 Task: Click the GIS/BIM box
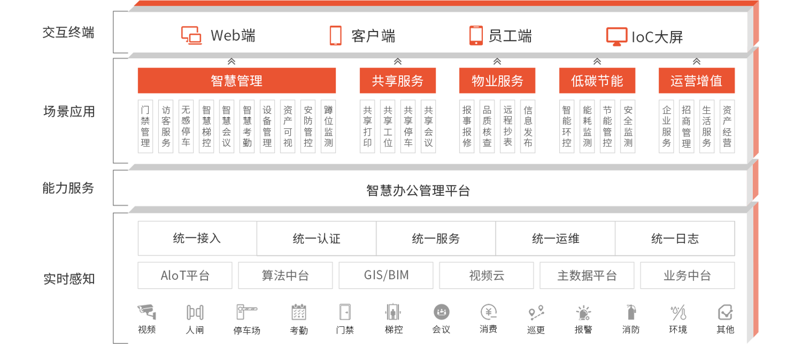pyautogui.click(x=386, y=275)
